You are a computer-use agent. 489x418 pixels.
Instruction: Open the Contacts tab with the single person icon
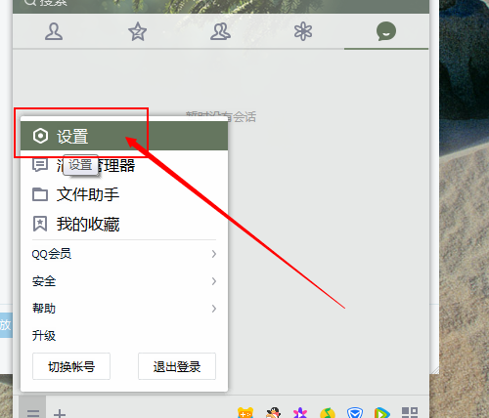pyautogui.click(x=54, y=31)
